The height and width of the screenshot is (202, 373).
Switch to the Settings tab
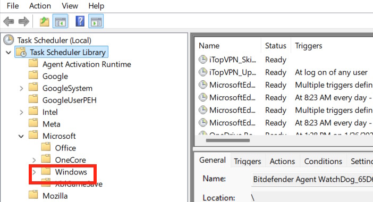click(x=360, y=161)
